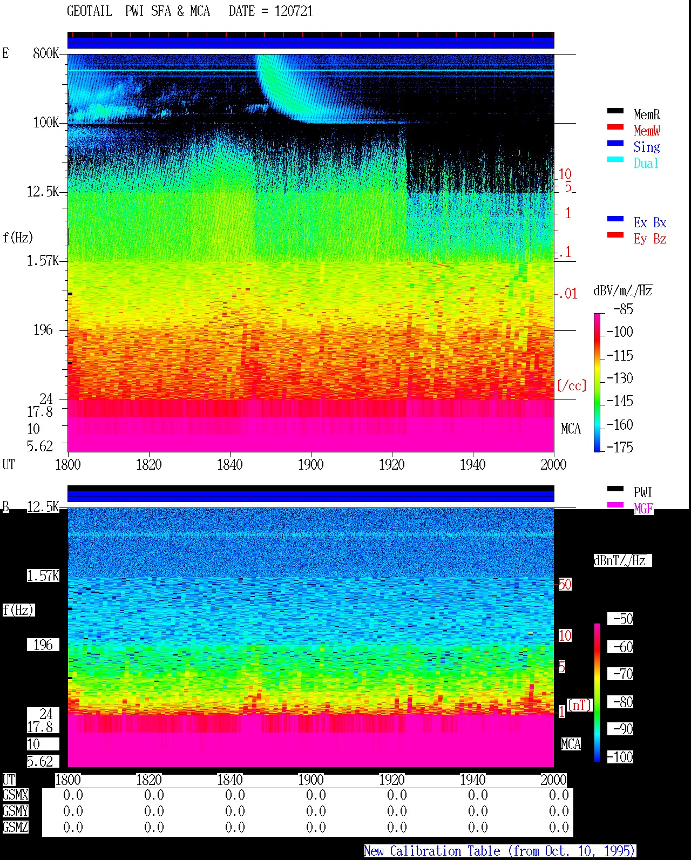The width and height of the screenshot is (691, 860).
Task: Click the red [nT] field label
Action: (x=580, y=705)
